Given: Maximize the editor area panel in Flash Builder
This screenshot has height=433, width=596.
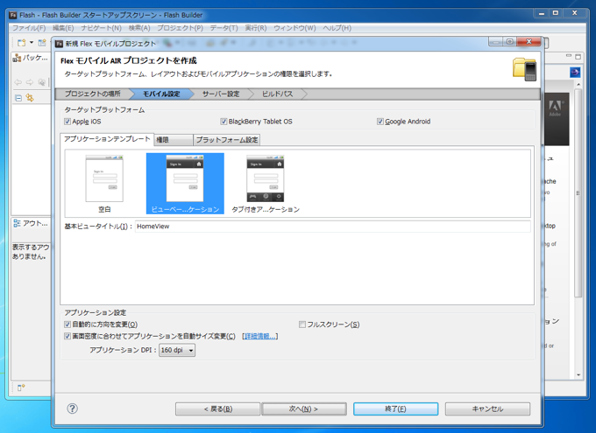Looking at the screenshot, I should (x=578, y=57).
